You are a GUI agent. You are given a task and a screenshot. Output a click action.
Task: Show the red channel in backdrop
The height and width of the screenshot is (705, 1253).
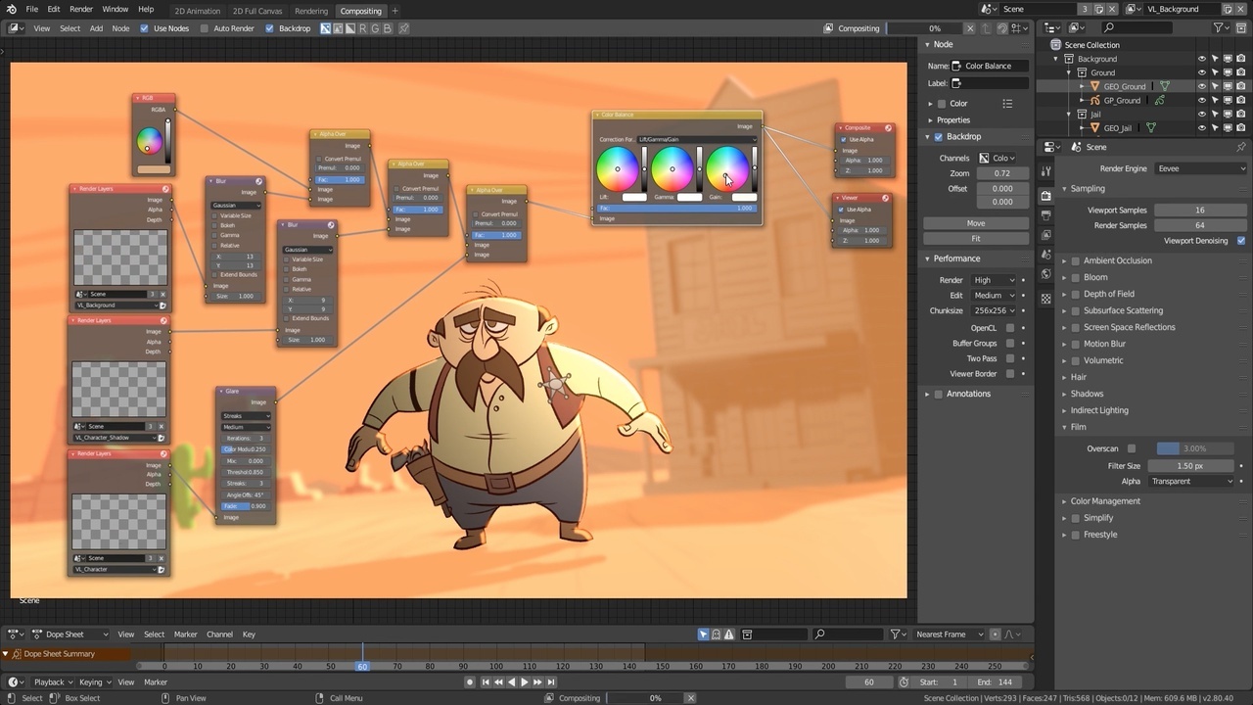(x=362, y=28)
